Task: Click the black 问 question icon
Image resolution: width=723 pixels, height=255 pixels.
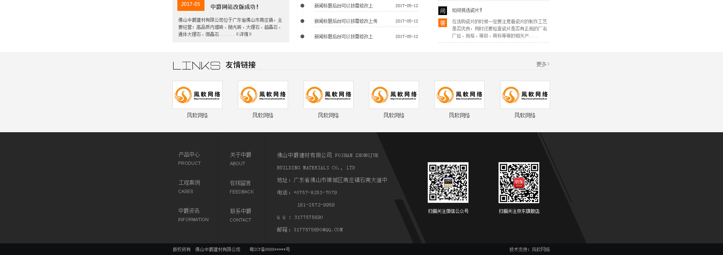Action: point(442,11)
